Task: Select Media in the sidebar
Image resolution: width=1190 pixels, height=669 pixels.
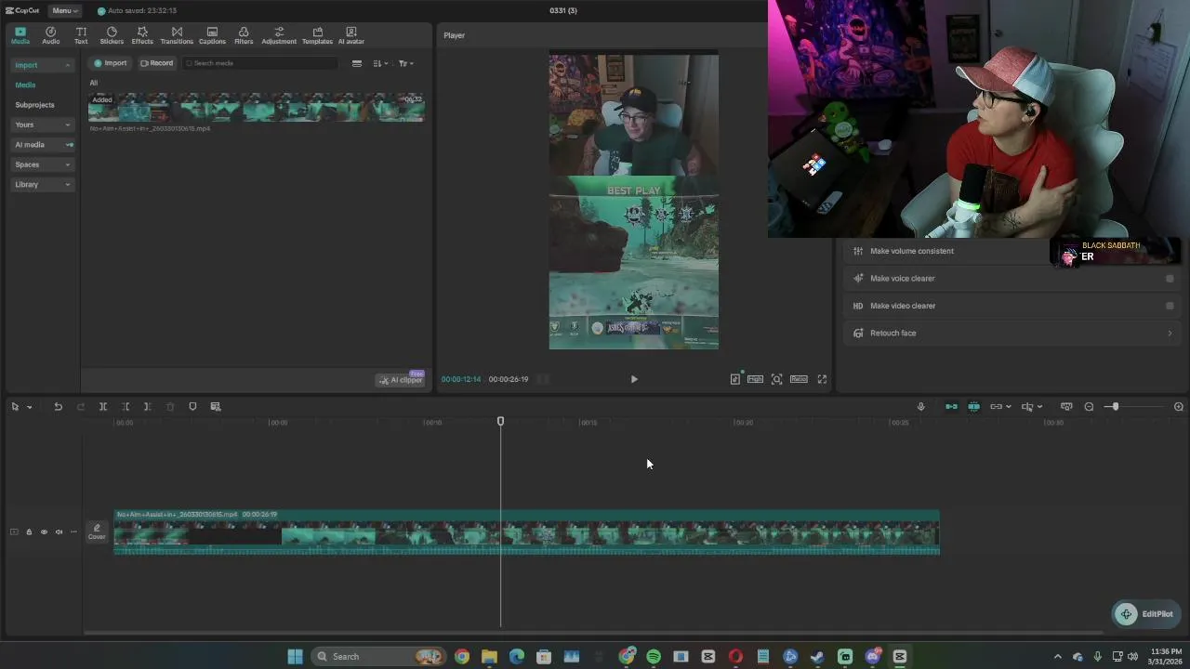Action: [25, 85]
